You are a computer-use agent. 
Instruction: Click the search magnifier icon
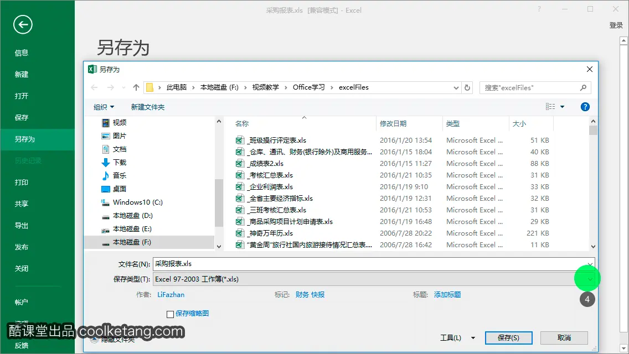pyautogui.click(x=583, y=87)
